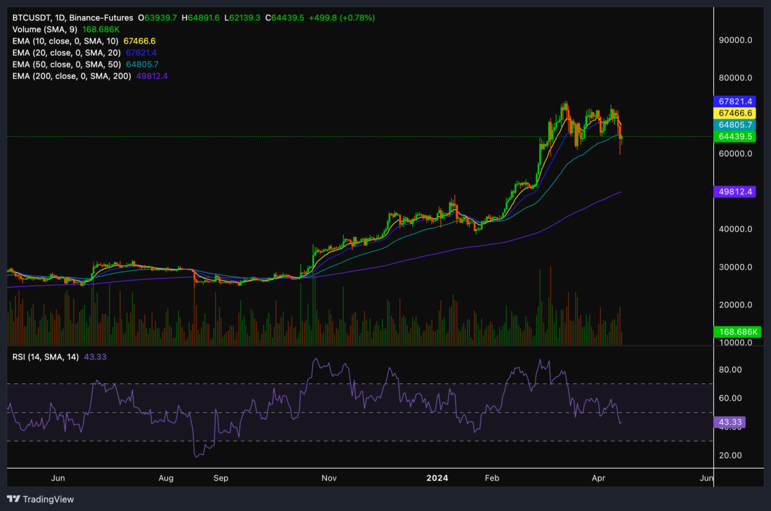Click 2024 on the time axis
Screen dimensions: 771x511
[438, 478]
